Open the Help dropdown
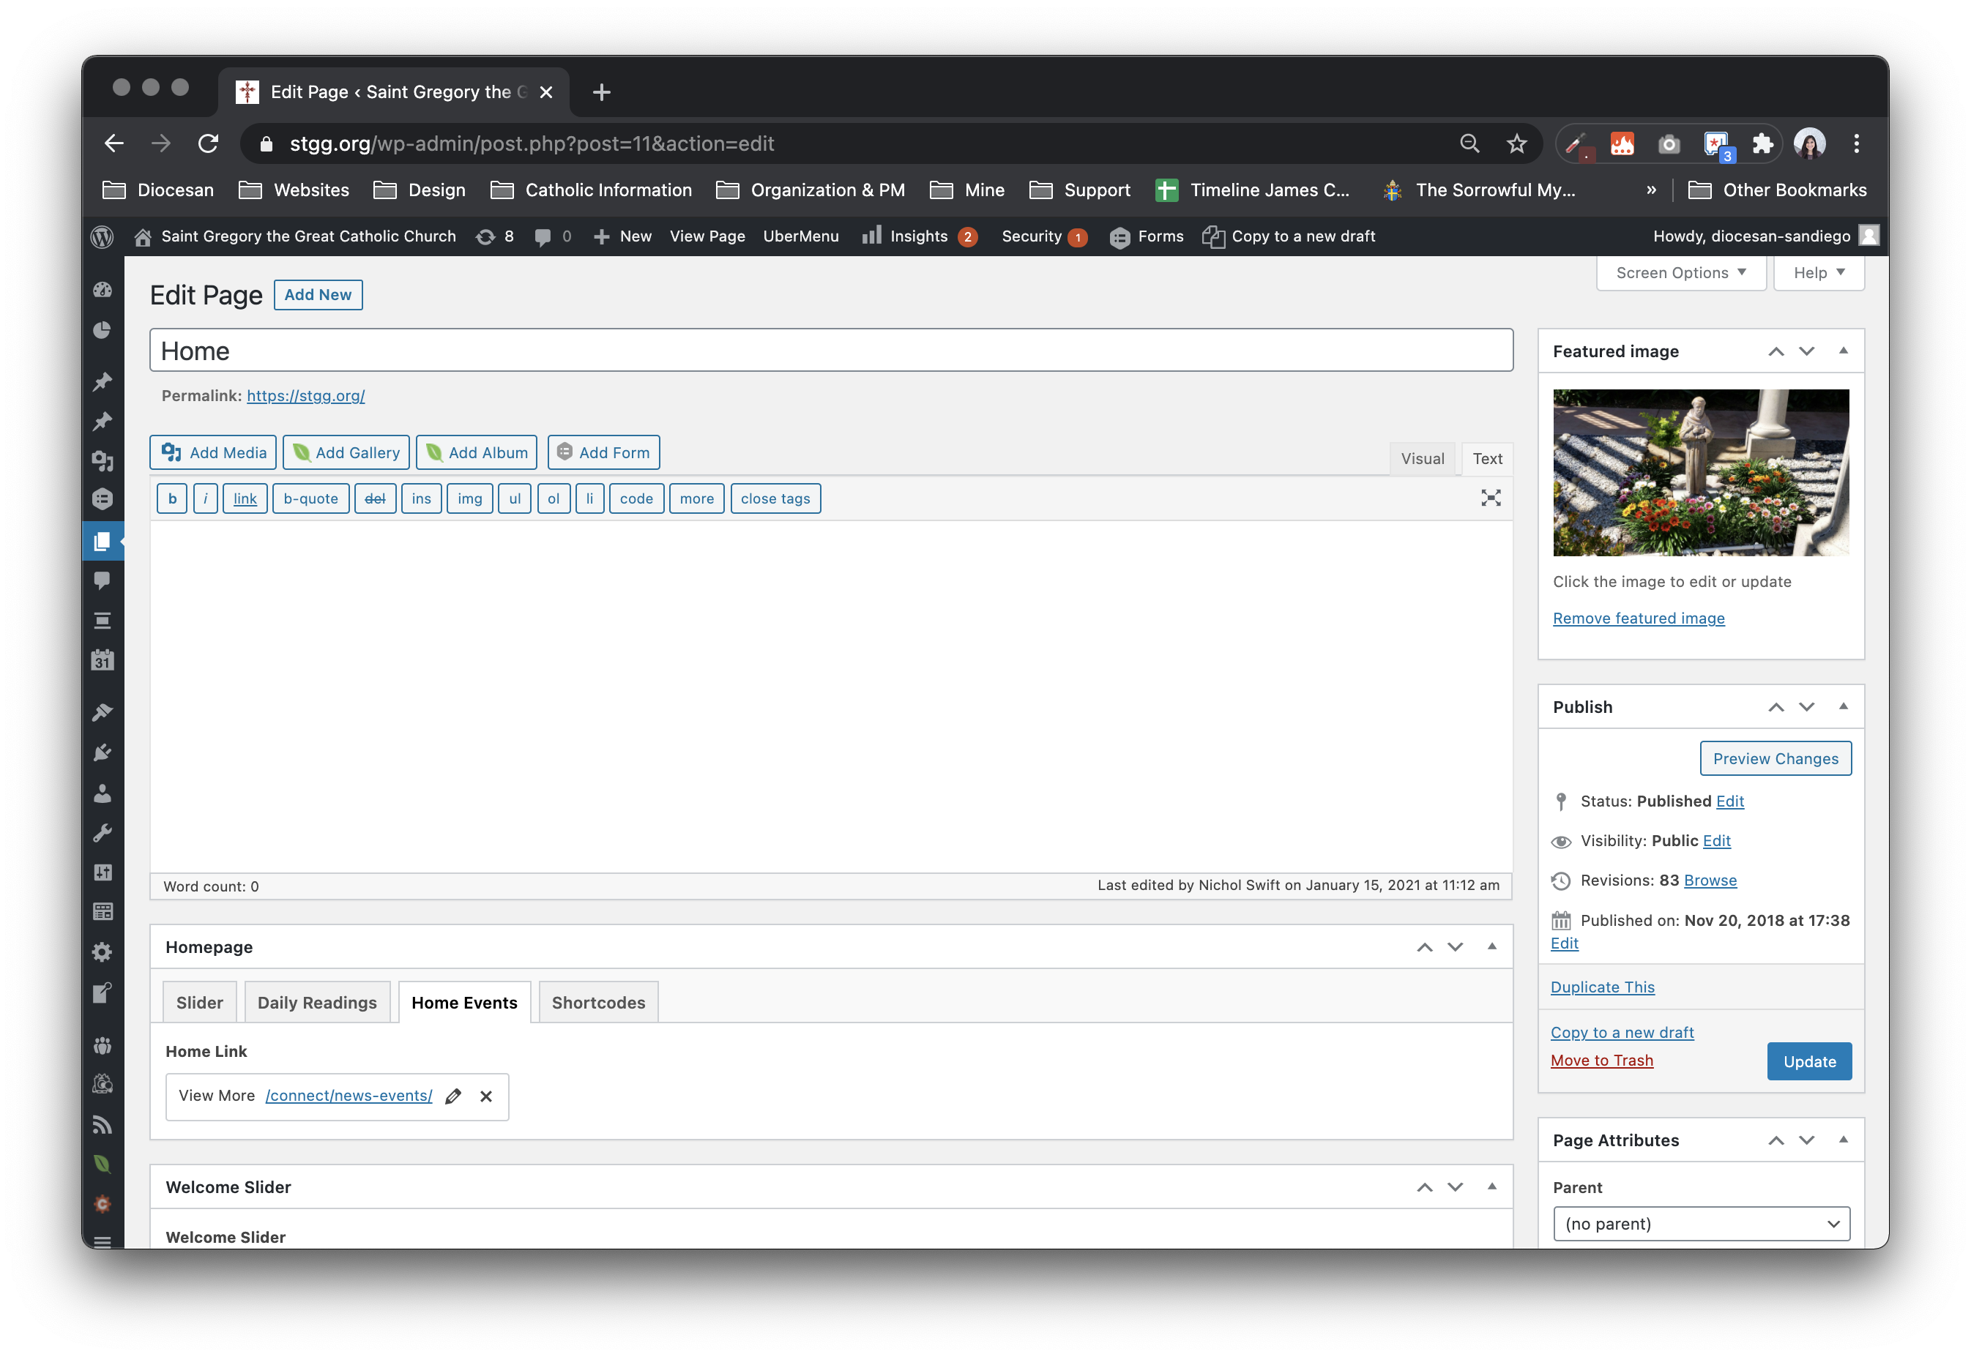This screenshot has width=1971, height=1357. [1818, 273]
